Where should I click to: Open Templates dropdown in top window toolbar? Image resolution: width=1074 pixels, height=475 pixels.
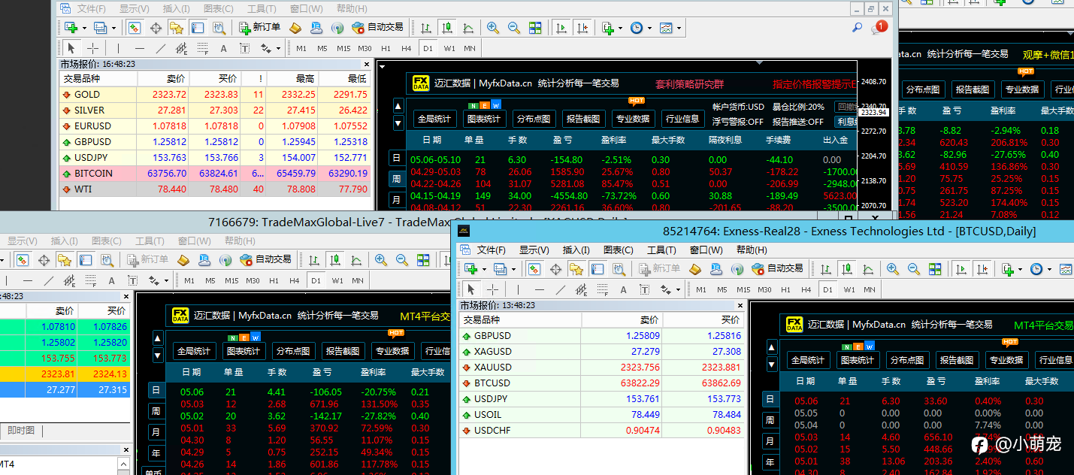pyautogui.click(x=670, y=28)
